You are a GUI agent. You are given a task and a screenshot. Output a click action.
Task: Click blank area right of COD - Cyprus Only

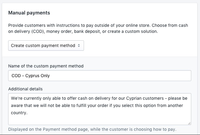(x=121, y=76)
